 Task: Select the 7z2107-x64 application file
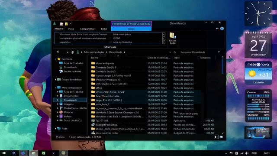coord(102,120)
